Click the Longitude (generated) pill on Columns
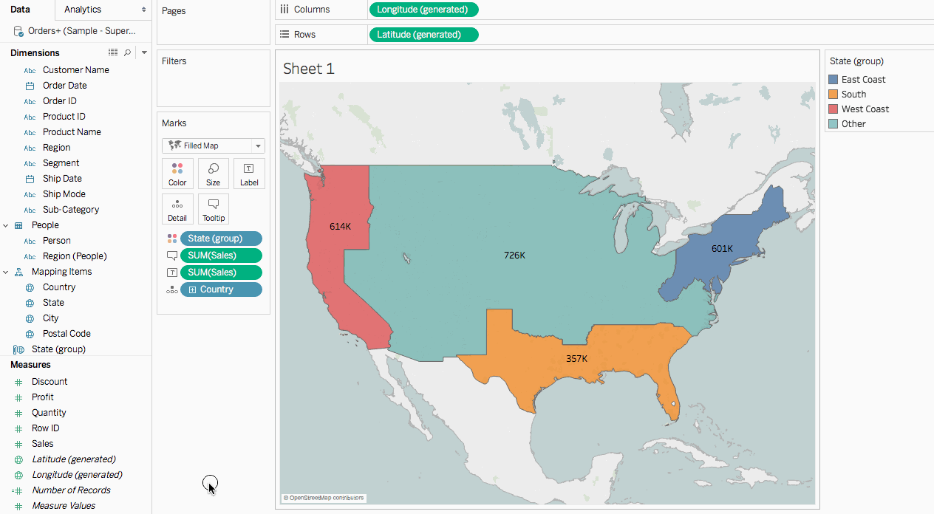The height and width of the screenshot is (514, 934). (x=423, y=10)
